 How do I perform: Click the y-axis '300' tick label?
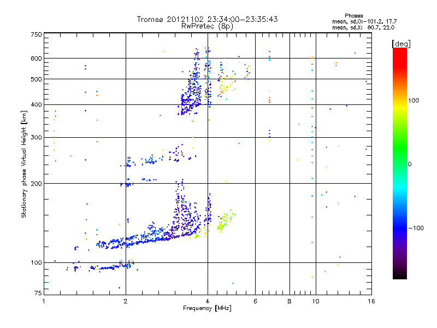tap(36, 138)
